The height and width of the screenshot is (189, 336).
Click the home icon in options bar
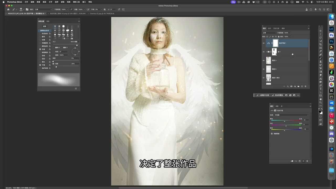(x=8, y=9)
